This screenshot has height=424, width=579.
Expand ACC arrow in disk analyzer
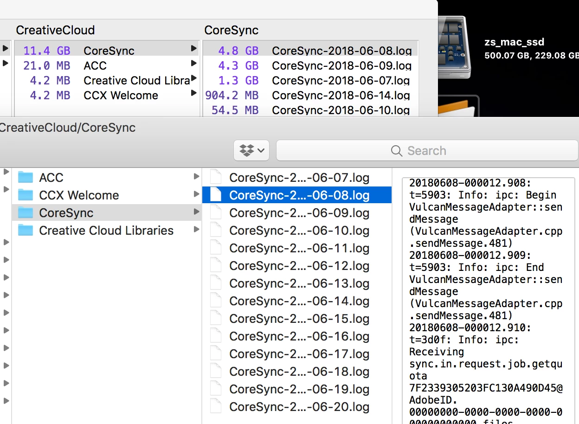click(193, 63)
